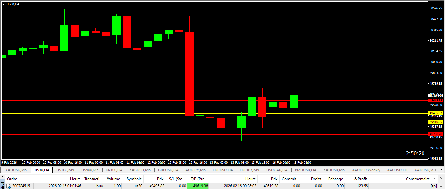The width and height of the screenshot is (445, 189).
Task: Click the order icon next to 300784515
Action: 9,186
